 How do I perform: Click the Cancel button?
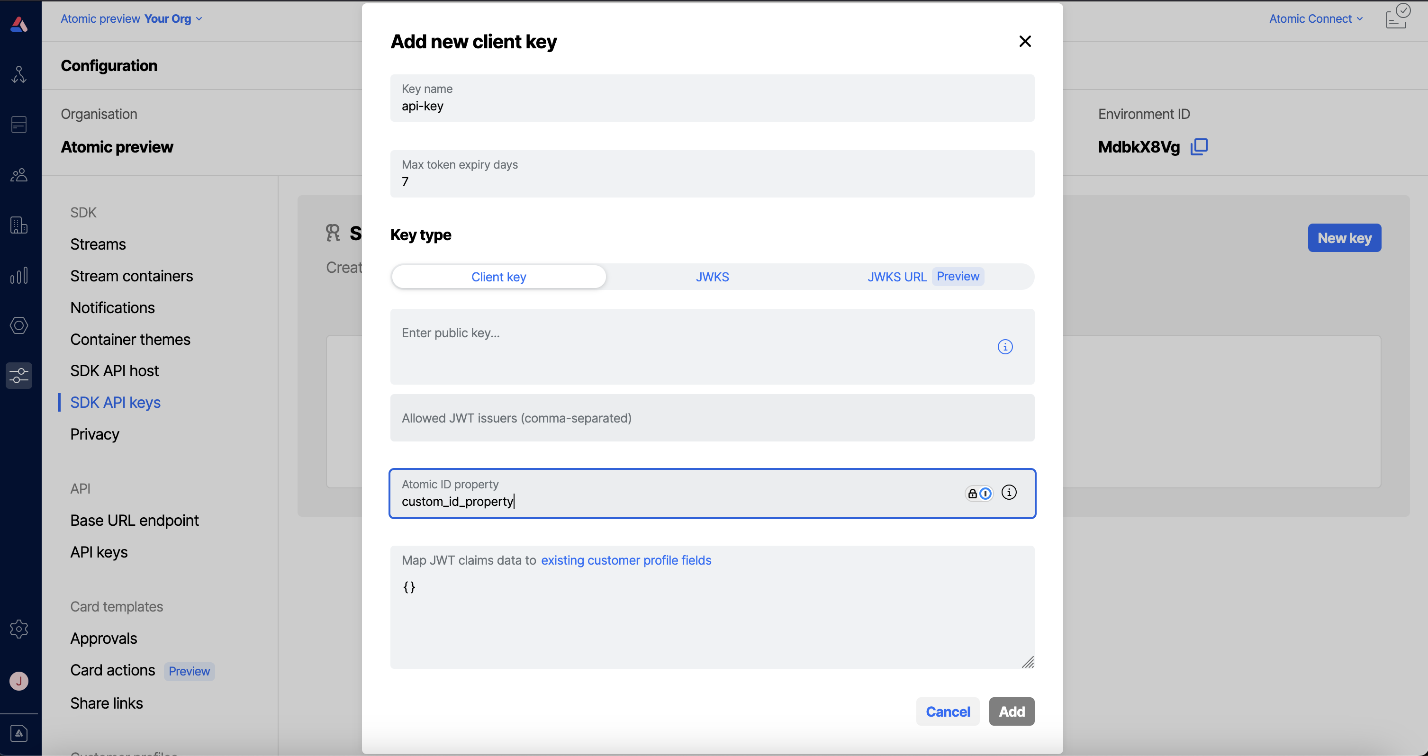(x=948, y=711)
